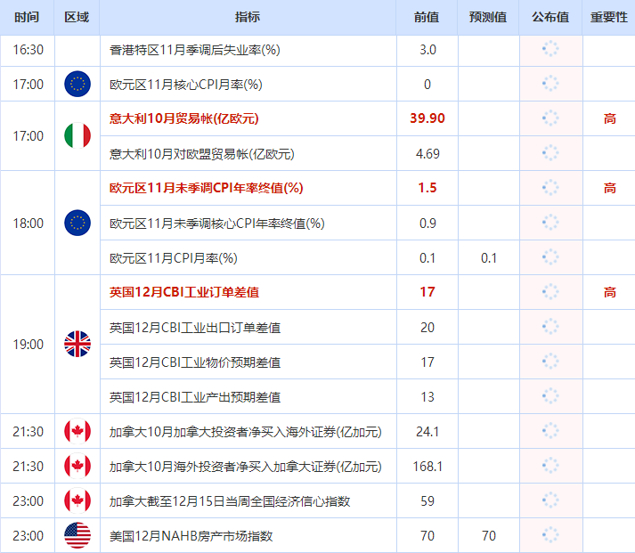This screenshot has width=635, height=553.
Task: Click loading spinner for 海外投资者净买入加拿大证券
Action: [x=550, y=466]
